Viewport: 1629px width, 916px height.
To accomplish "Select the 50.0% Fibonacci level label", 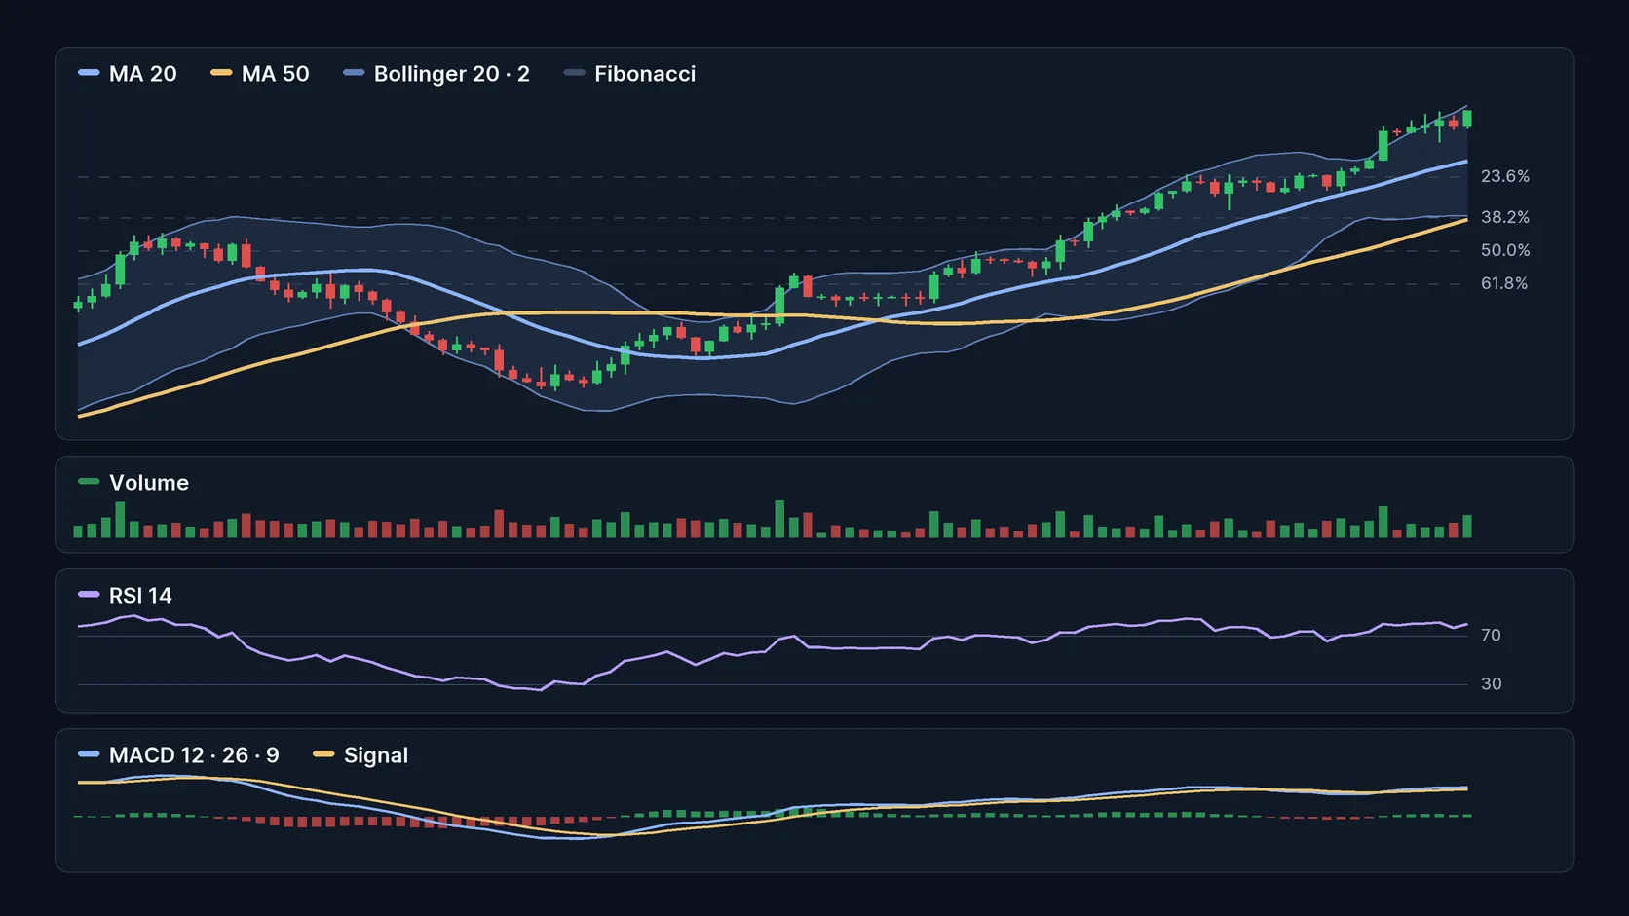I will (x=1505, y=250).
